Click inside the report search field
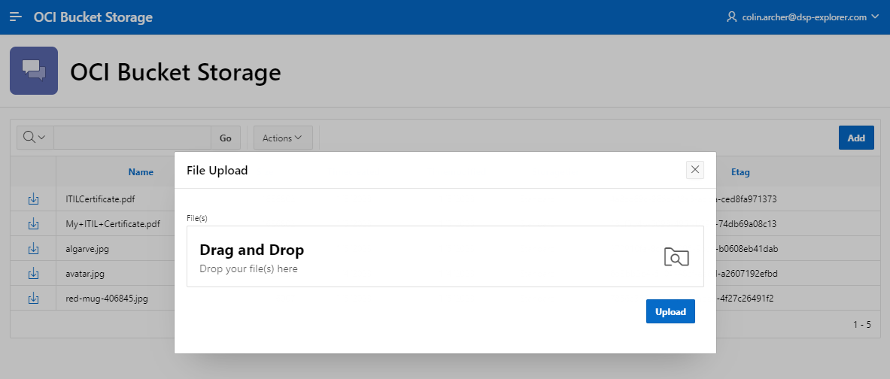The height and width of the screenshot is (379, 890). point(132,138)
